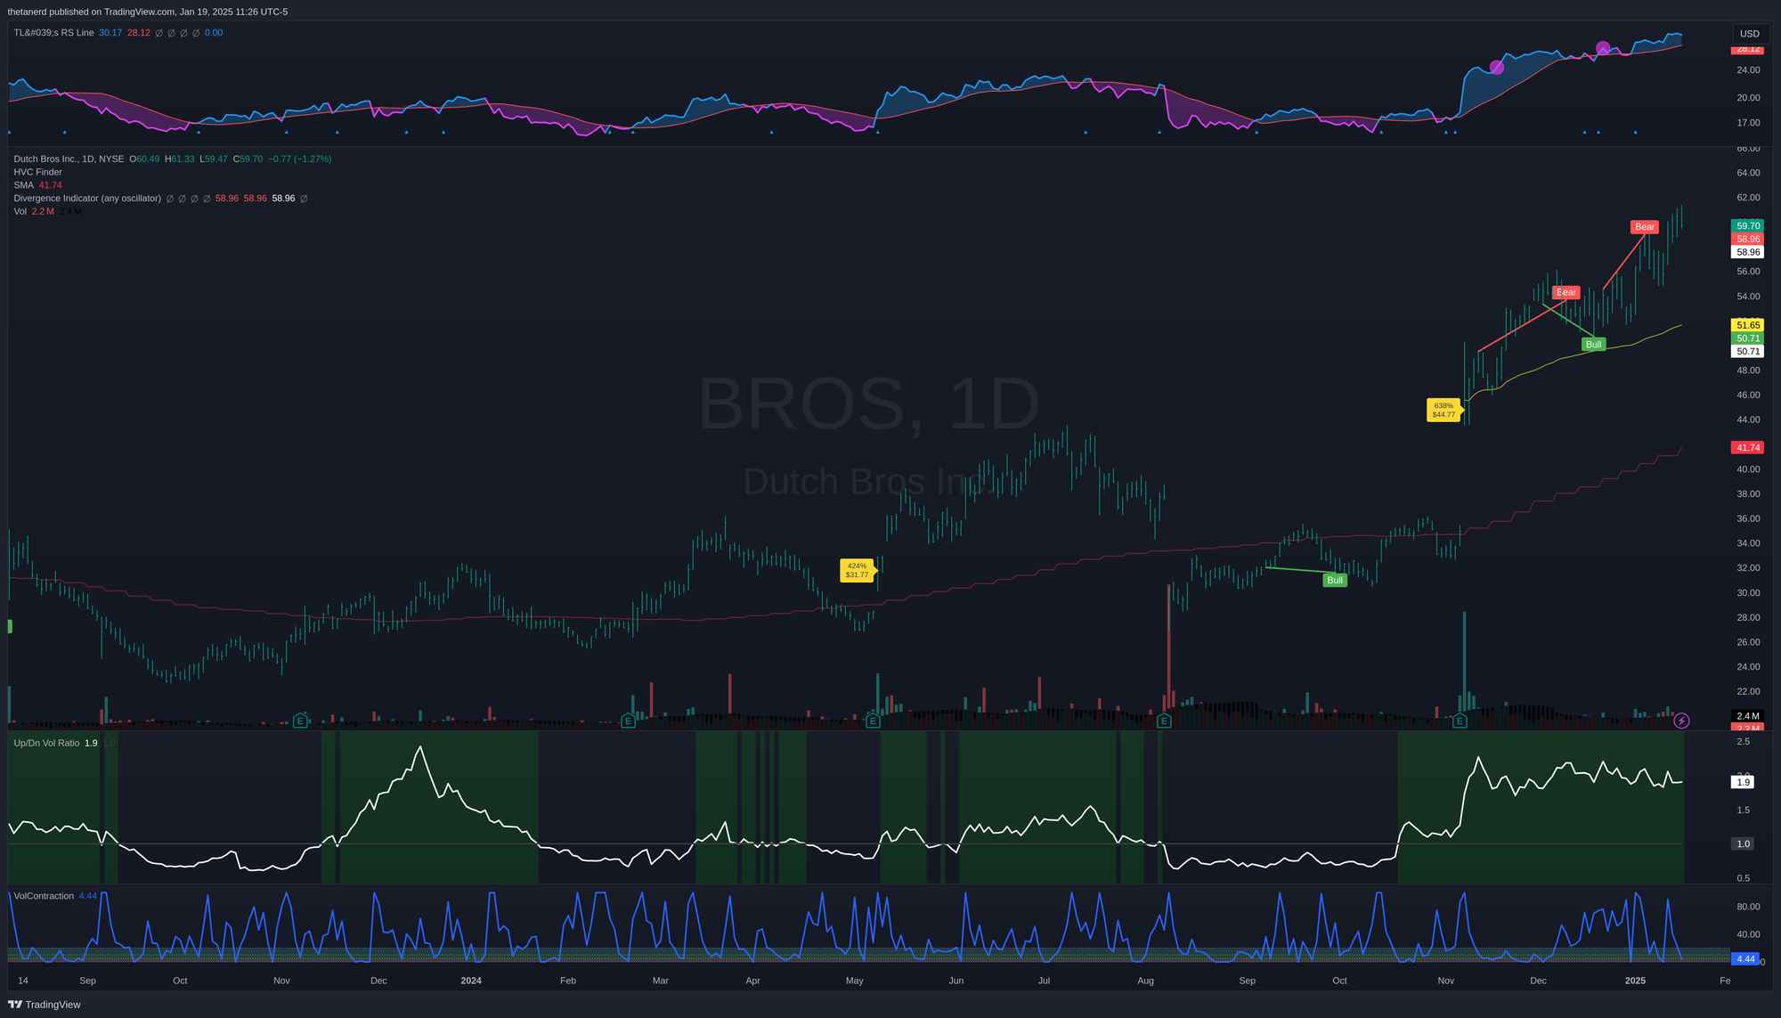Click the first purple circle on RS line
The height and width of the screenshot is (1018, 1781).
pos(1497,67)
